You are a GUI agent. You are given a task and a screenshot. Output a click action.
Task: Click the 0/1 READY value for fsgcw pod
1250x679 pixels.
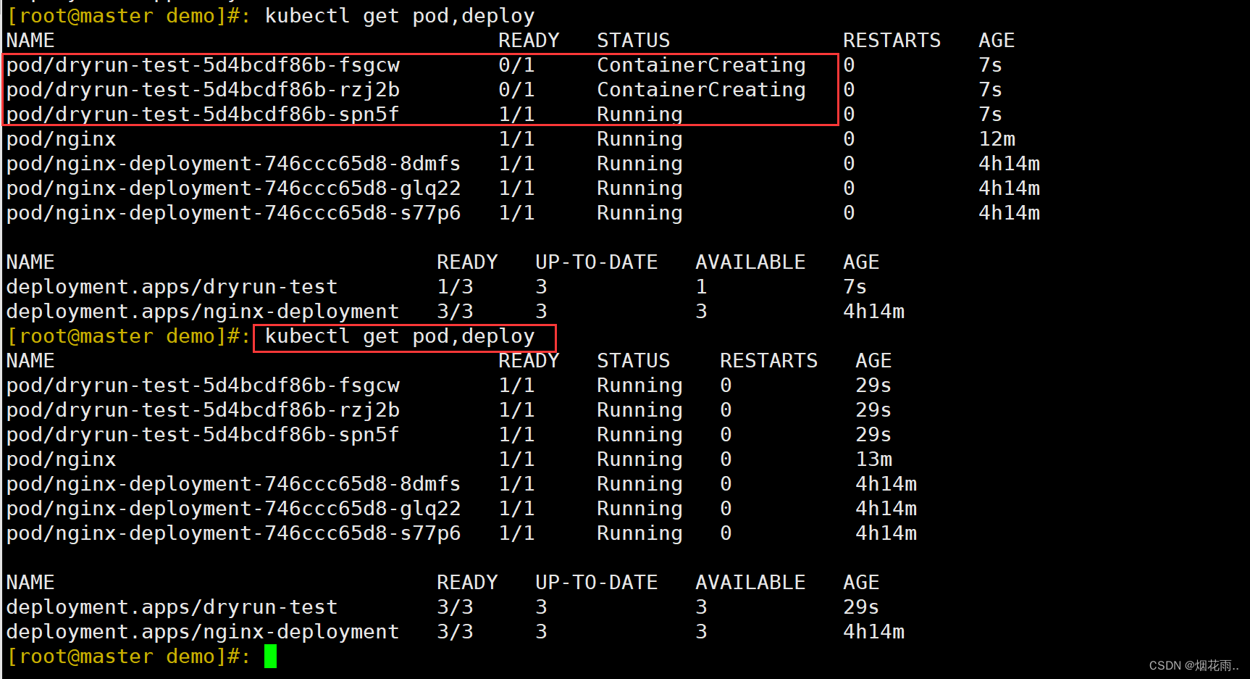(516, 65)
